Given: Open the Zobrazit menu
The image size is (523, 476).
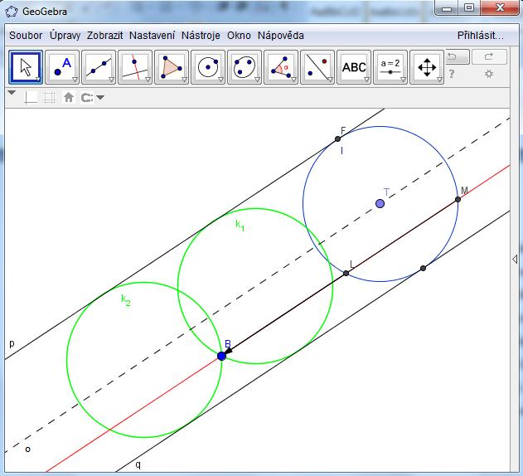Looking at the screenshot, I should 104,36.
